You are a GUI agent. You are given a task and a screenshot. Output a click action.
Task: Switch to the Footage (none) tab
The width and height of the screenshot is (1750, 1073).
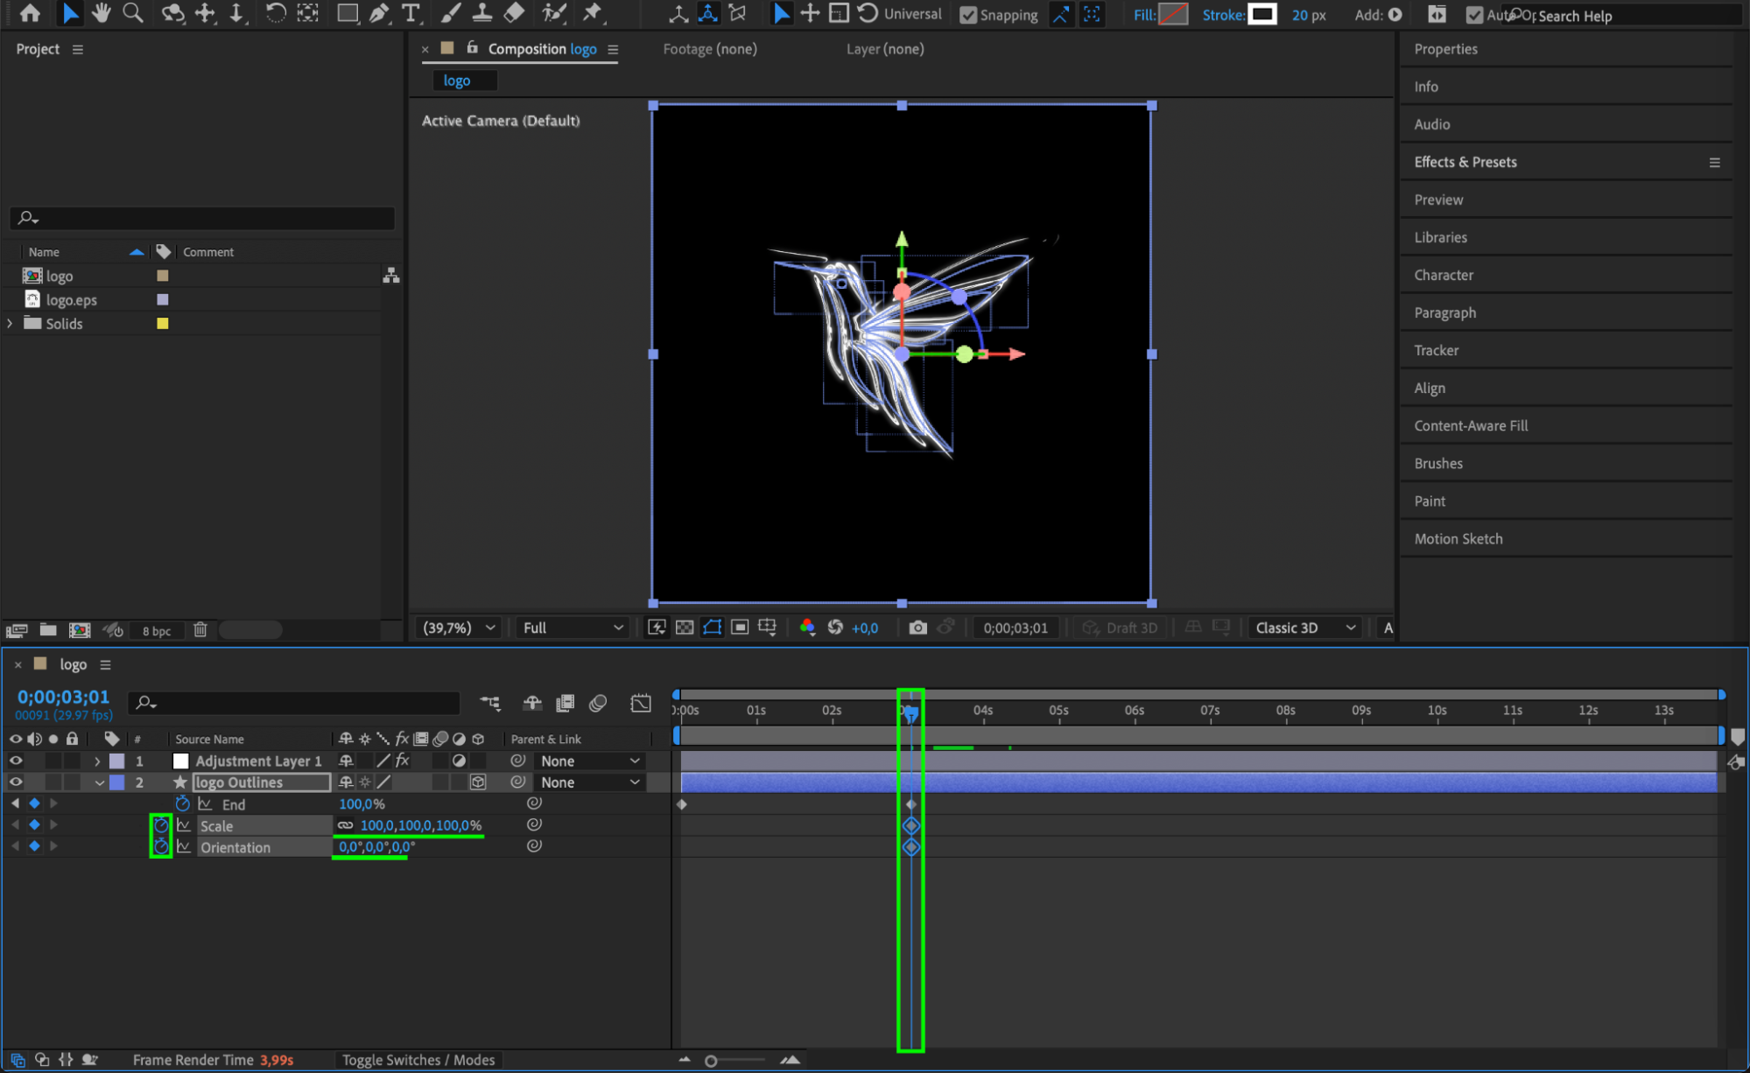pos(709,49)
